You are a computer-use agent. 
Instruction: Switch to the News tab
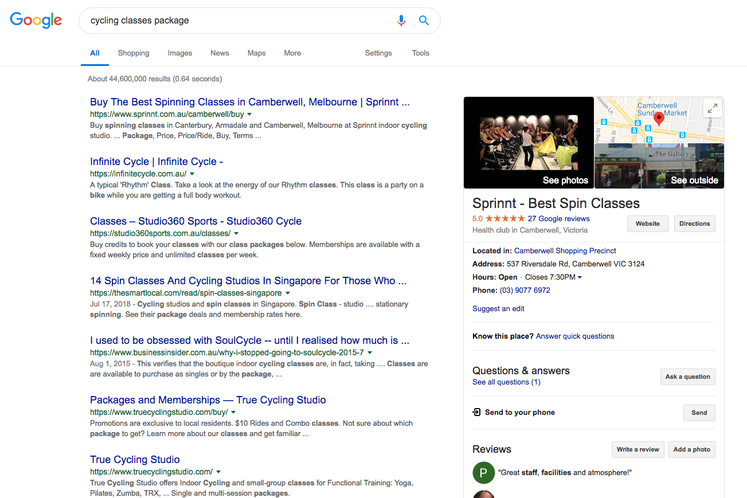pyautogui.click(x=220, y=53)
